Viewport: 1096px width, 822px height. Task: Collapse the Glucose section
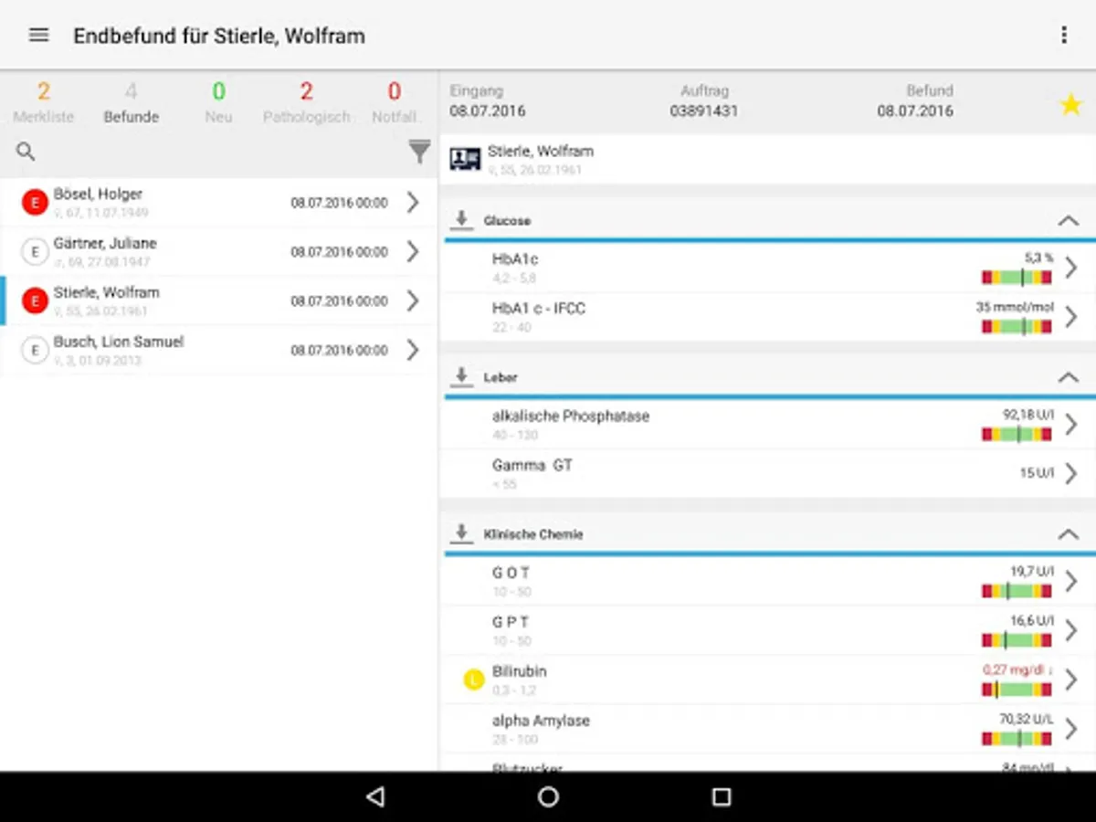(x=1069, y=221)
